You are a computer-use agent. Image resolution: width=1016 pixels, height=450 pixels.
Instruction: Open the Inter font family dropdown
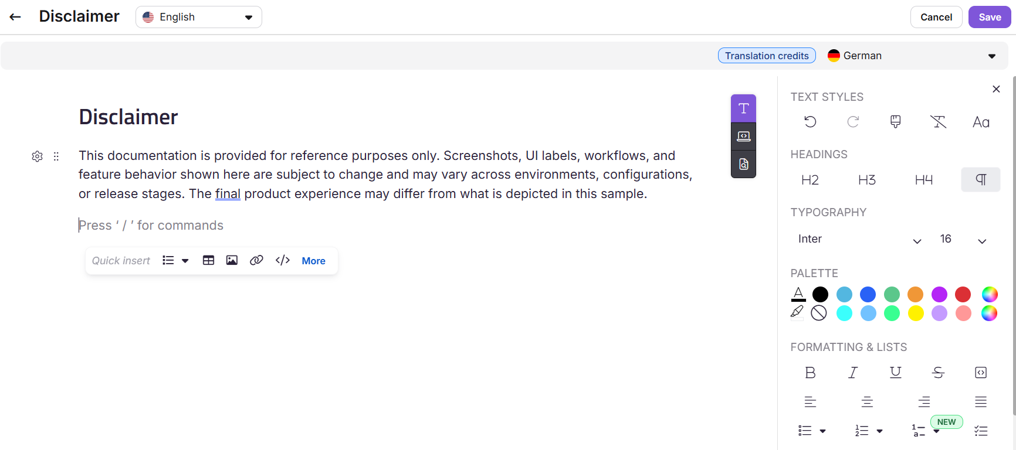coord(859,239)
